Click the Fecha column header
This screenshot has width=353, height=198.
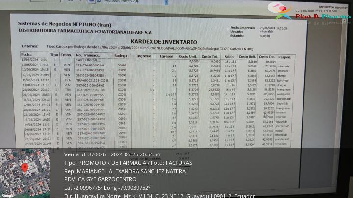tap(26, 55)
